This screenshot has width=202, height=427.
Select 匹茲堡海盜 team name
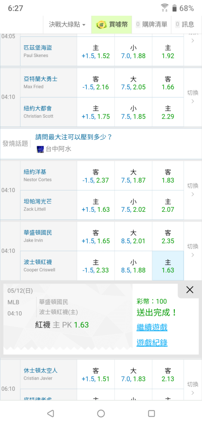pos(38,48)
